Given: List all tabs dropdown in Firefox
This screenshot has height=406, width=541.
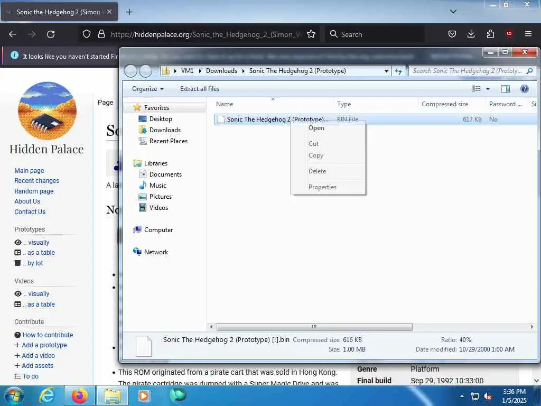Looking at the screenshot, I should click(x=453, y=12).
